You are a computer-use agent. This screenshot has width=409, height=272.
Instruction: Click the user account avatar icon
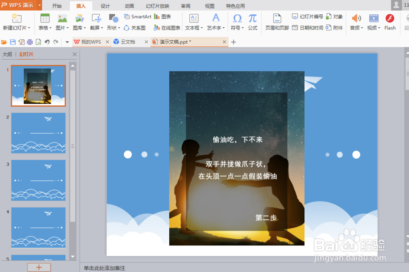point(396,5)
